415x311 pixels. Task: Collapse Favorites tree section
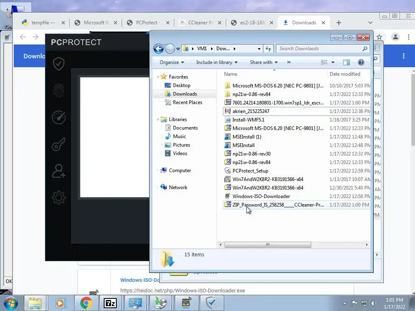pos(158,77)
